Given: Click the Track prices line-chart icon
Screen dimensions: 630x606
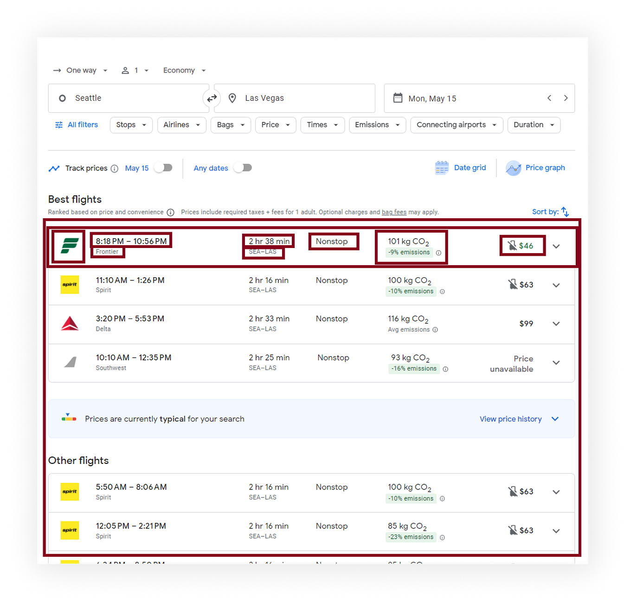Looking at the screenshot, I should point(54,168).
